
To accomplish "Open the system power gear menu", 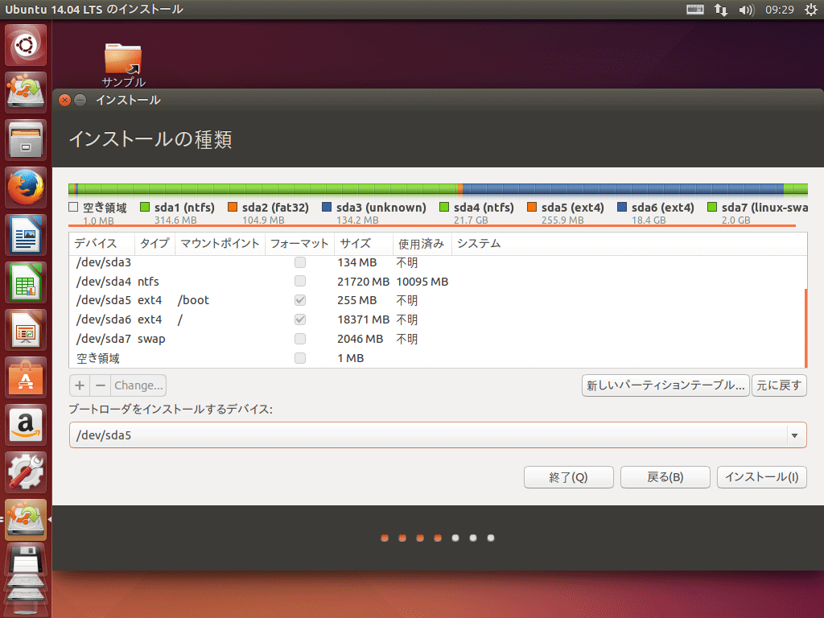I will pos(811,10).
